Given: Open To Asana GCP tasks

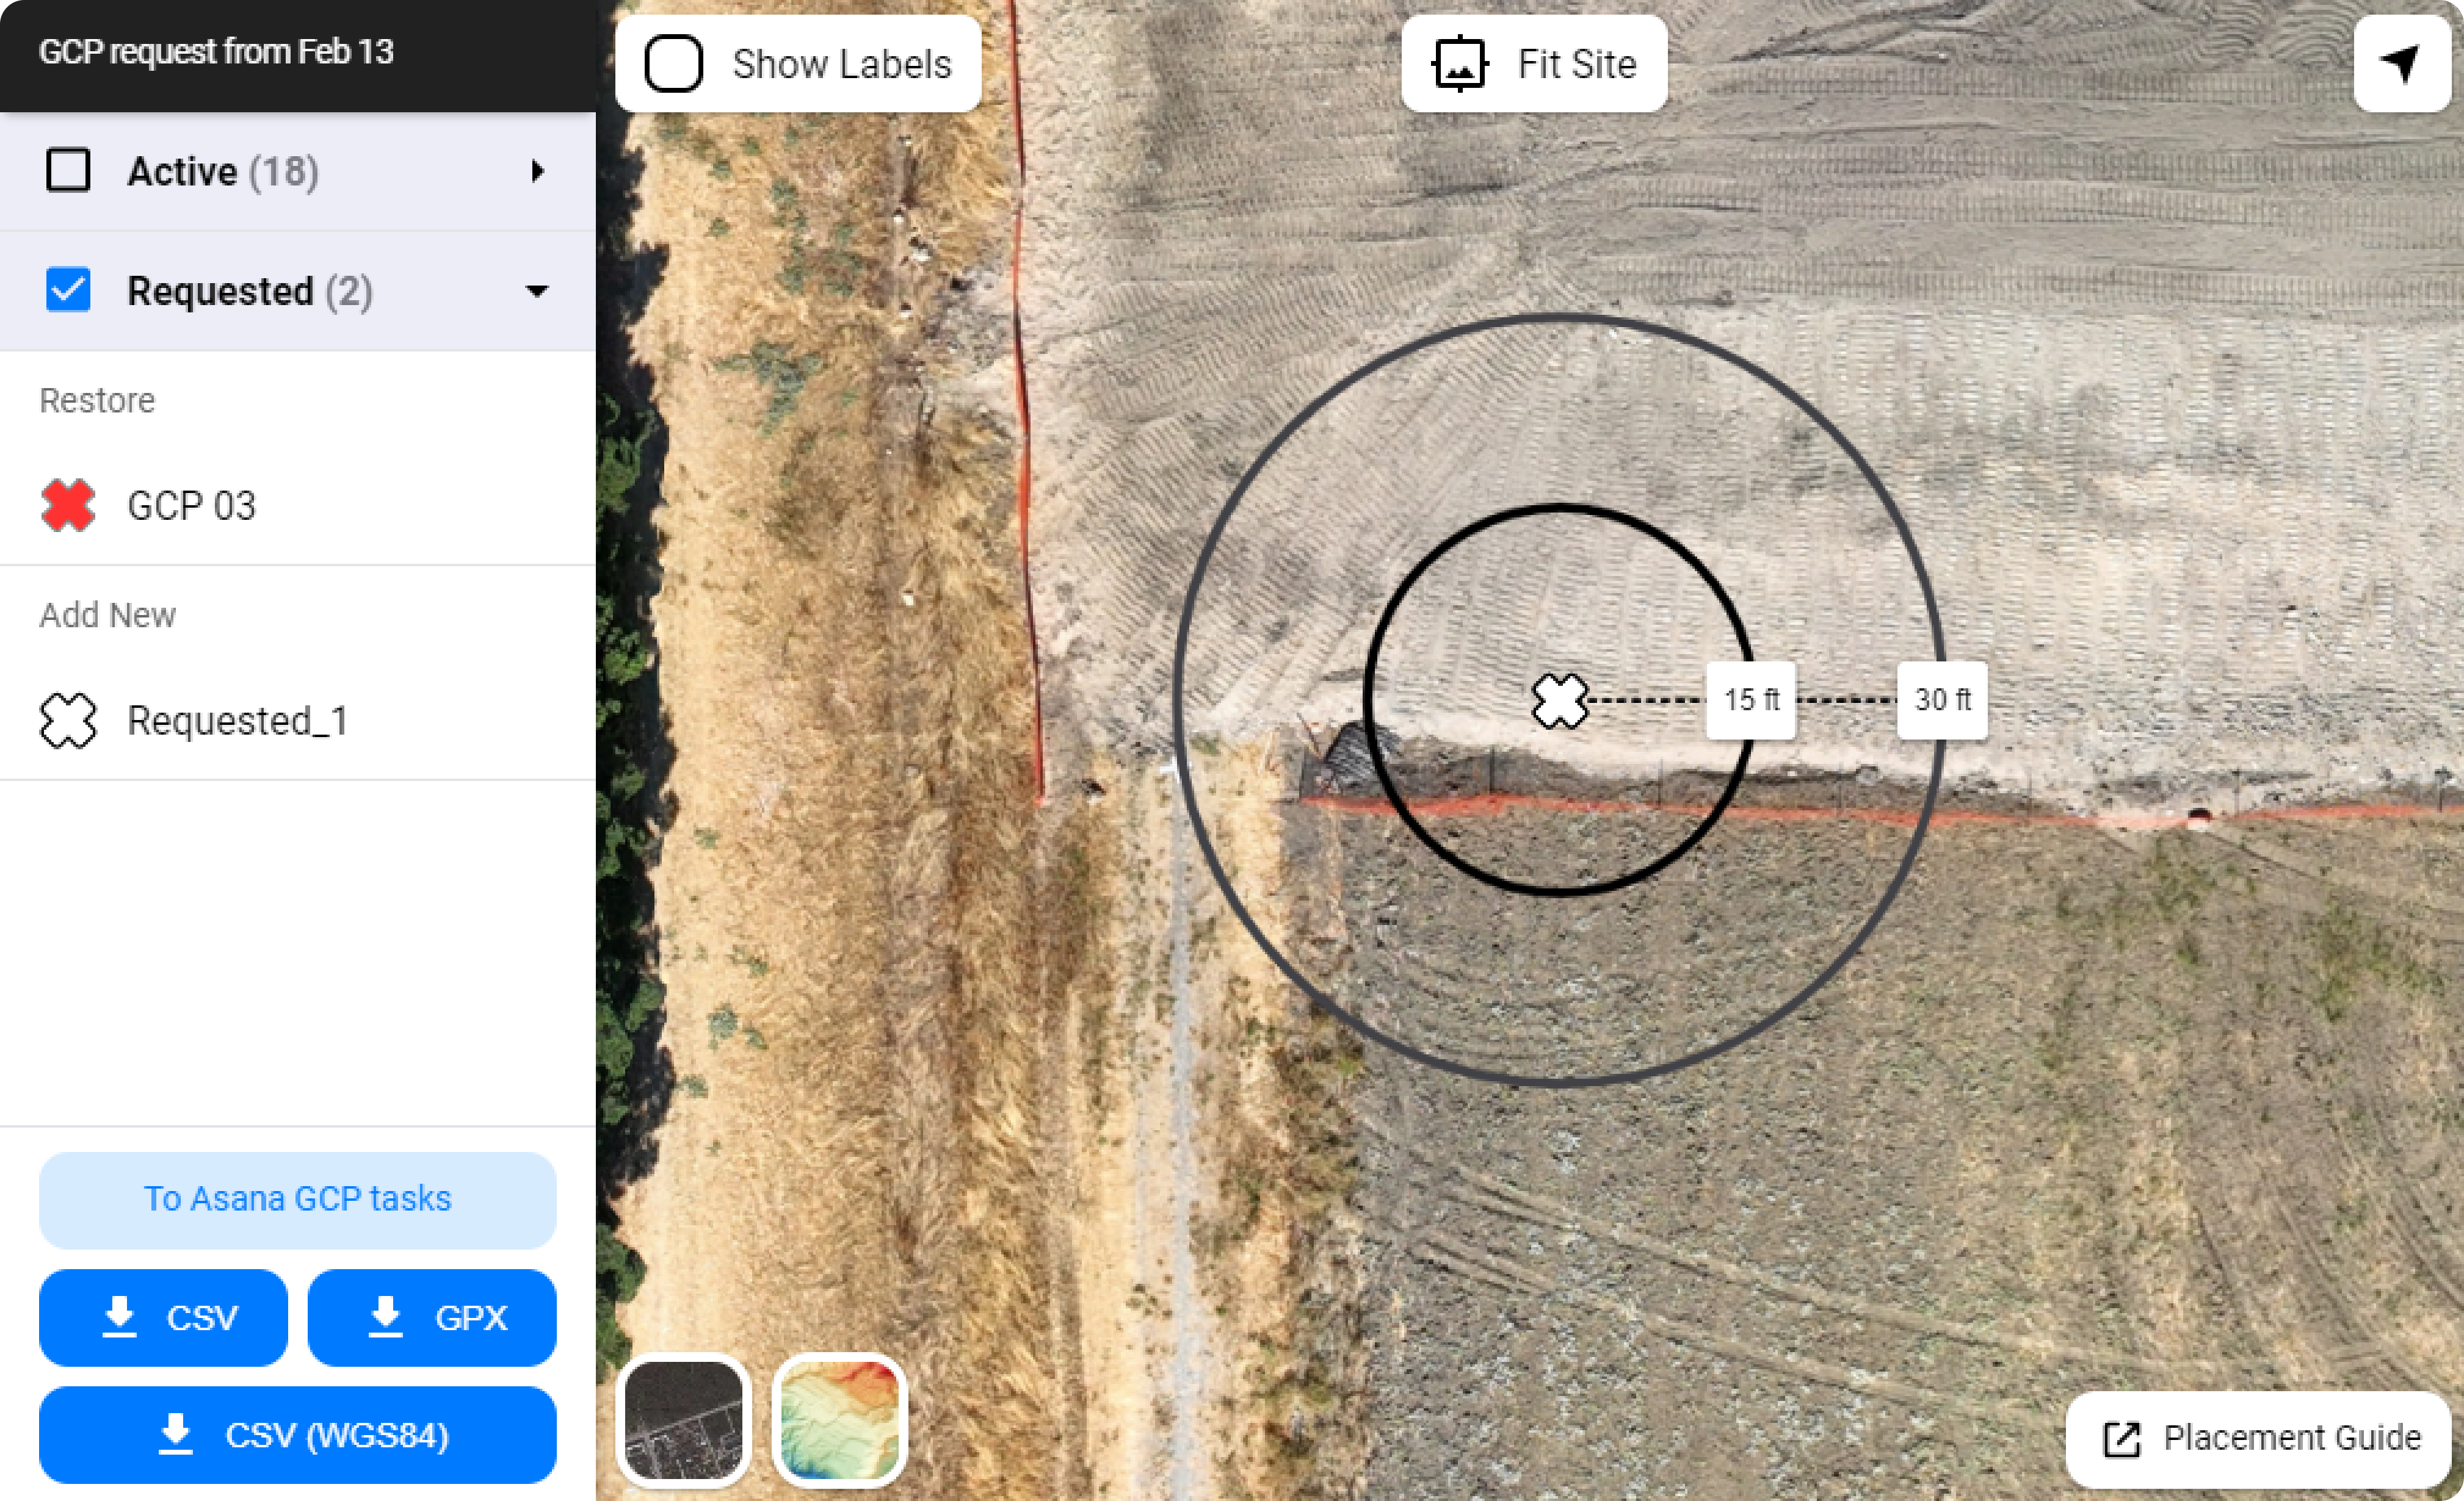Looking at the screenshot, I should [297, 1199].
